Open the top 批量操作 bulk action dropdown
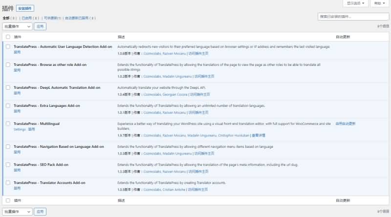Viewport: 391px width, 217px height. 18,26
